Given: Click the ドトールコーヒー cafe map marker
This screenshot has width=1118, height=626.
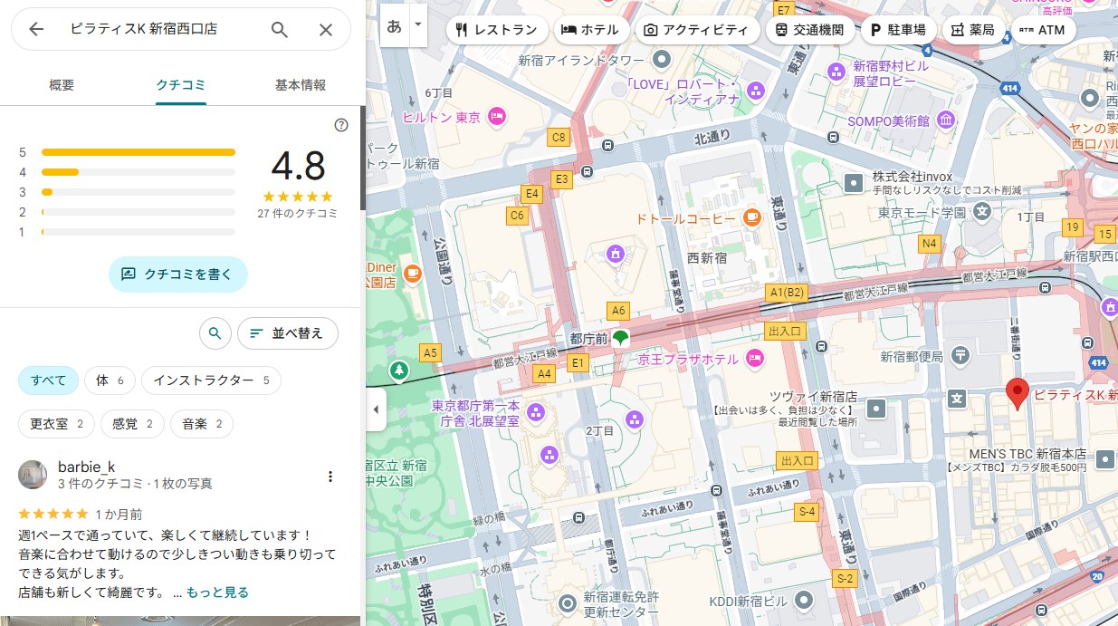Looking at the screenshot, I should click(751, 217).
